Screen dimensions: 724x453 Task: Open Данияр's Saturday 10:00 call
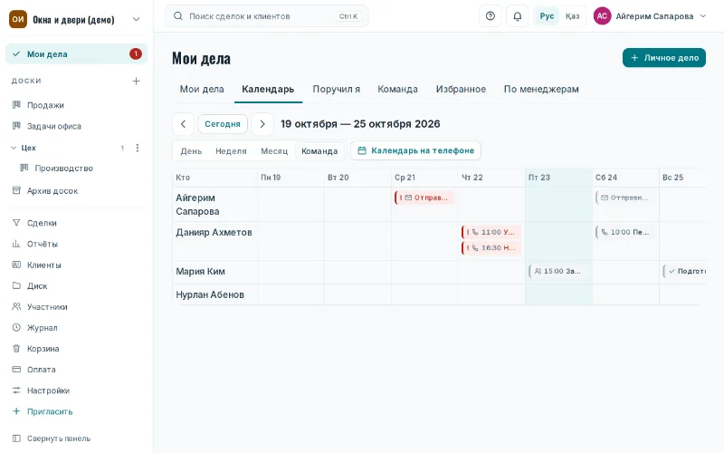tap(625, 232)
